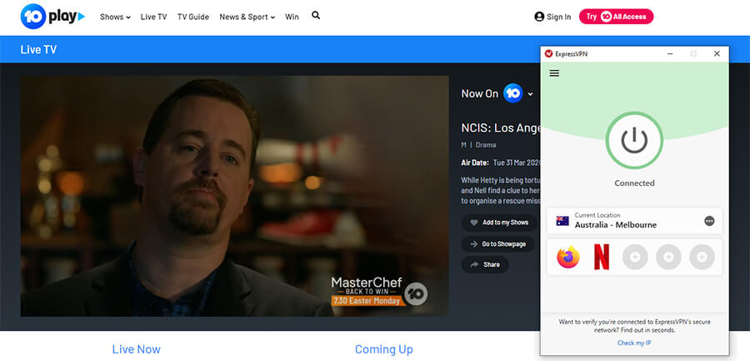The image size is (750, 361).
Task: Add middle empty shortcut slot
Action: (668, 257)
